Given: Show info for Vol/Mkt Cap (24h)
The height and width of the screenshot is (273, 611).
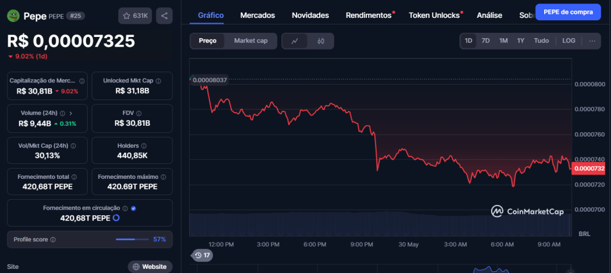Looking at the screenshot, I should click(73, 145).
